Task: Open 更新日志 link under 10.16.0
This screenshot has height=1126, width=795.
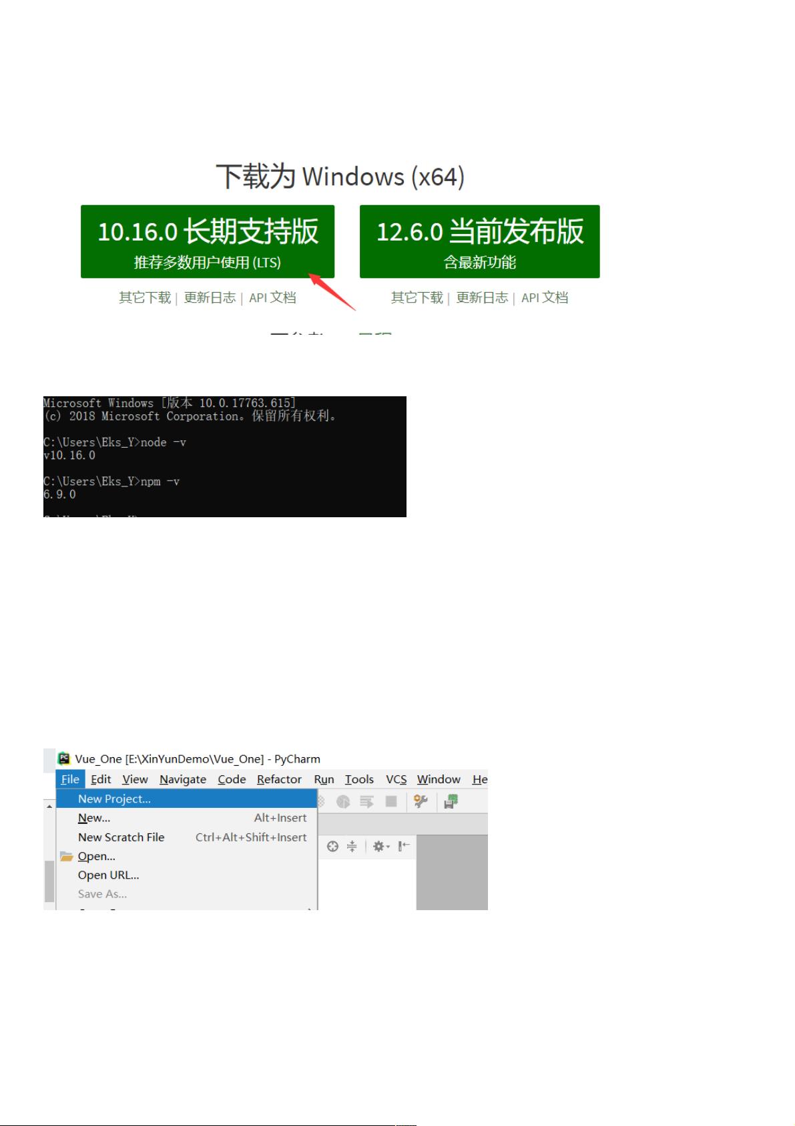Action: click(x=210, y=297)
